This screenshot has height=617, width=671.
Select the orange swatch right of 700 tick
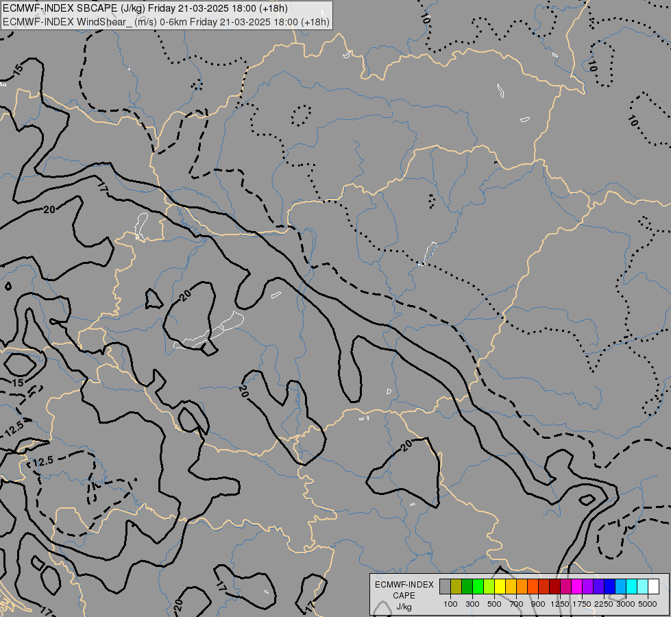coord(522,586)
